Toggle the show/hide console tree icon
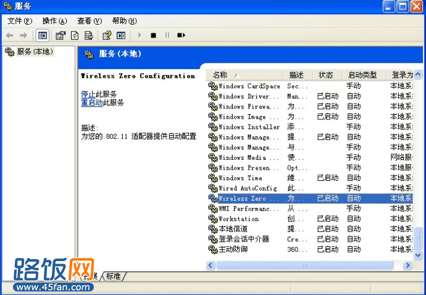426x295 pixels. (x=43, y=35)
